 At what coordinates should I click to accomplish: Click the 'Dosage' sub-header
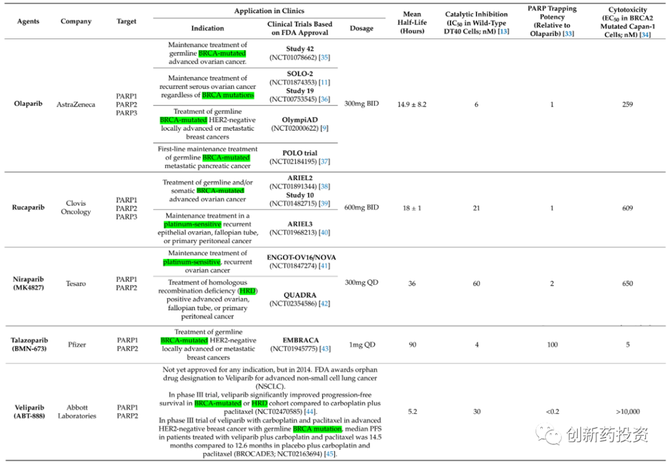(362, 28)
